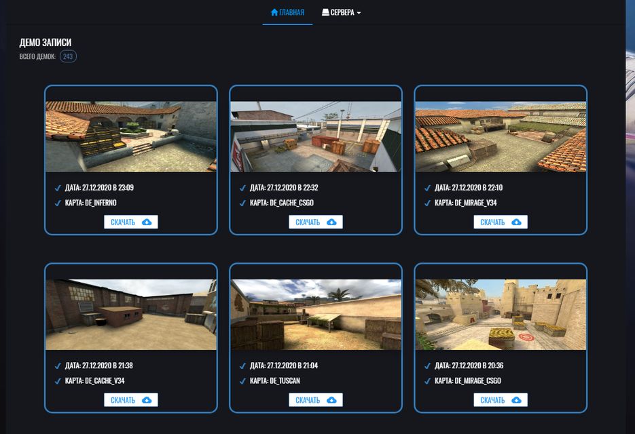Select the text ДАТА: 27.12.2020 В 21:04
The image size is (635, 434).
coord(284,366)
